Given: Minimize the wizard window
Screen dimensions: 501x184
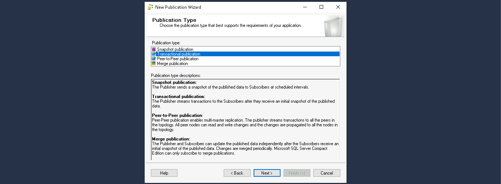Looking at the screenshot, I should pyautogui.click(x=304, y=7).
